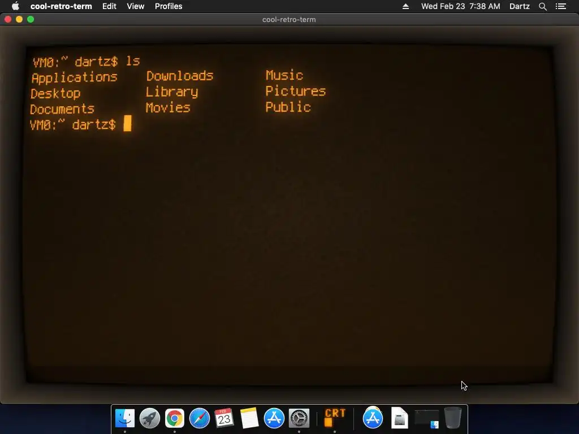Open Spotlight search magnifier
Screen dimensions: 579x434
pyautogui.click(x=542, y=6)
